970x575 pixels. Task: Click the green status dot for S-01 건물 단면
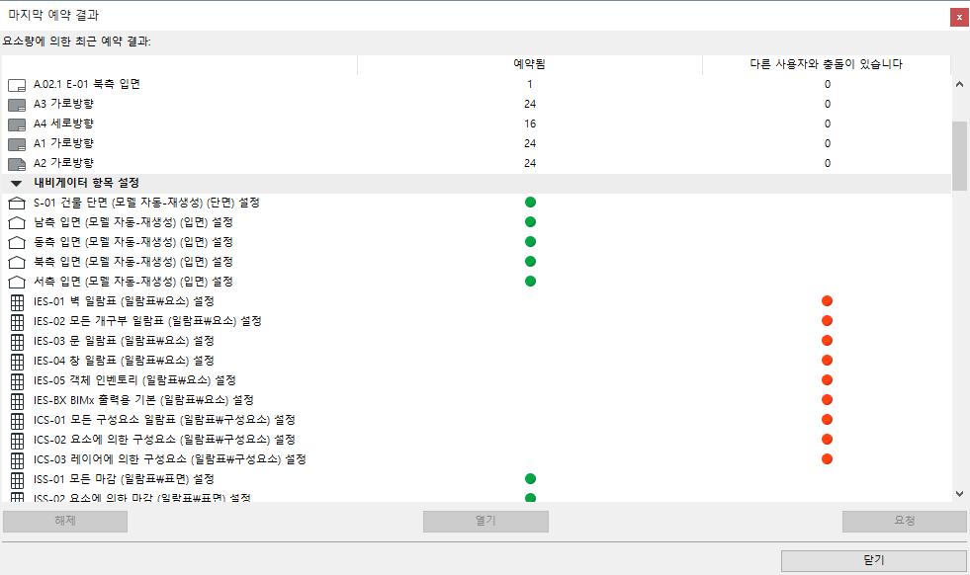coord(531,202)
